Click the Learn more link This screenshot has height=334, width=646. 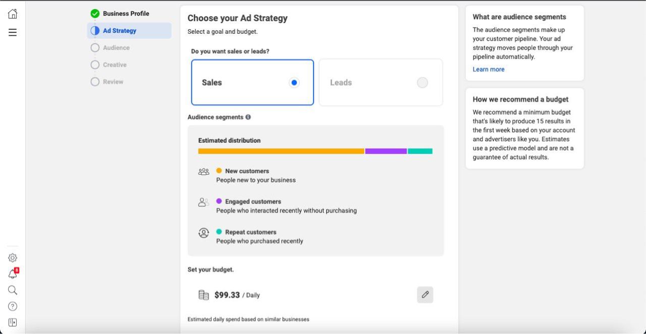click(x=489, y=70)
